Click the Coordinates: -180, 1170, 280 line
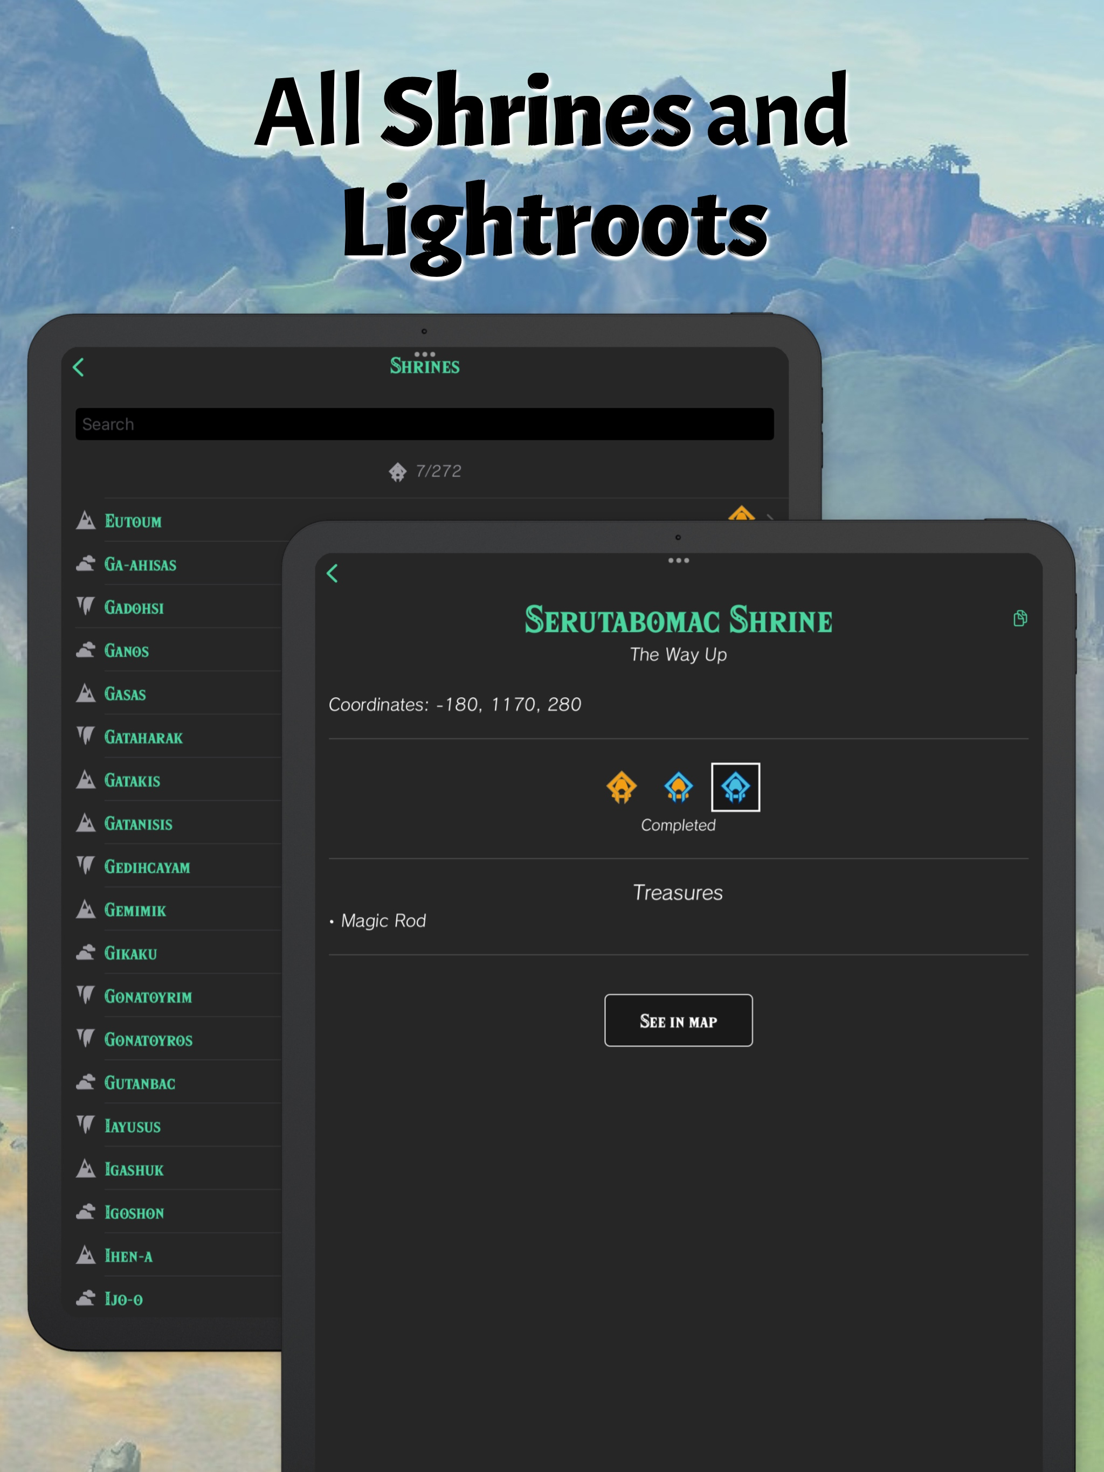The image size is (1104, 1472). pyautogui.click(x=456, y=705)
